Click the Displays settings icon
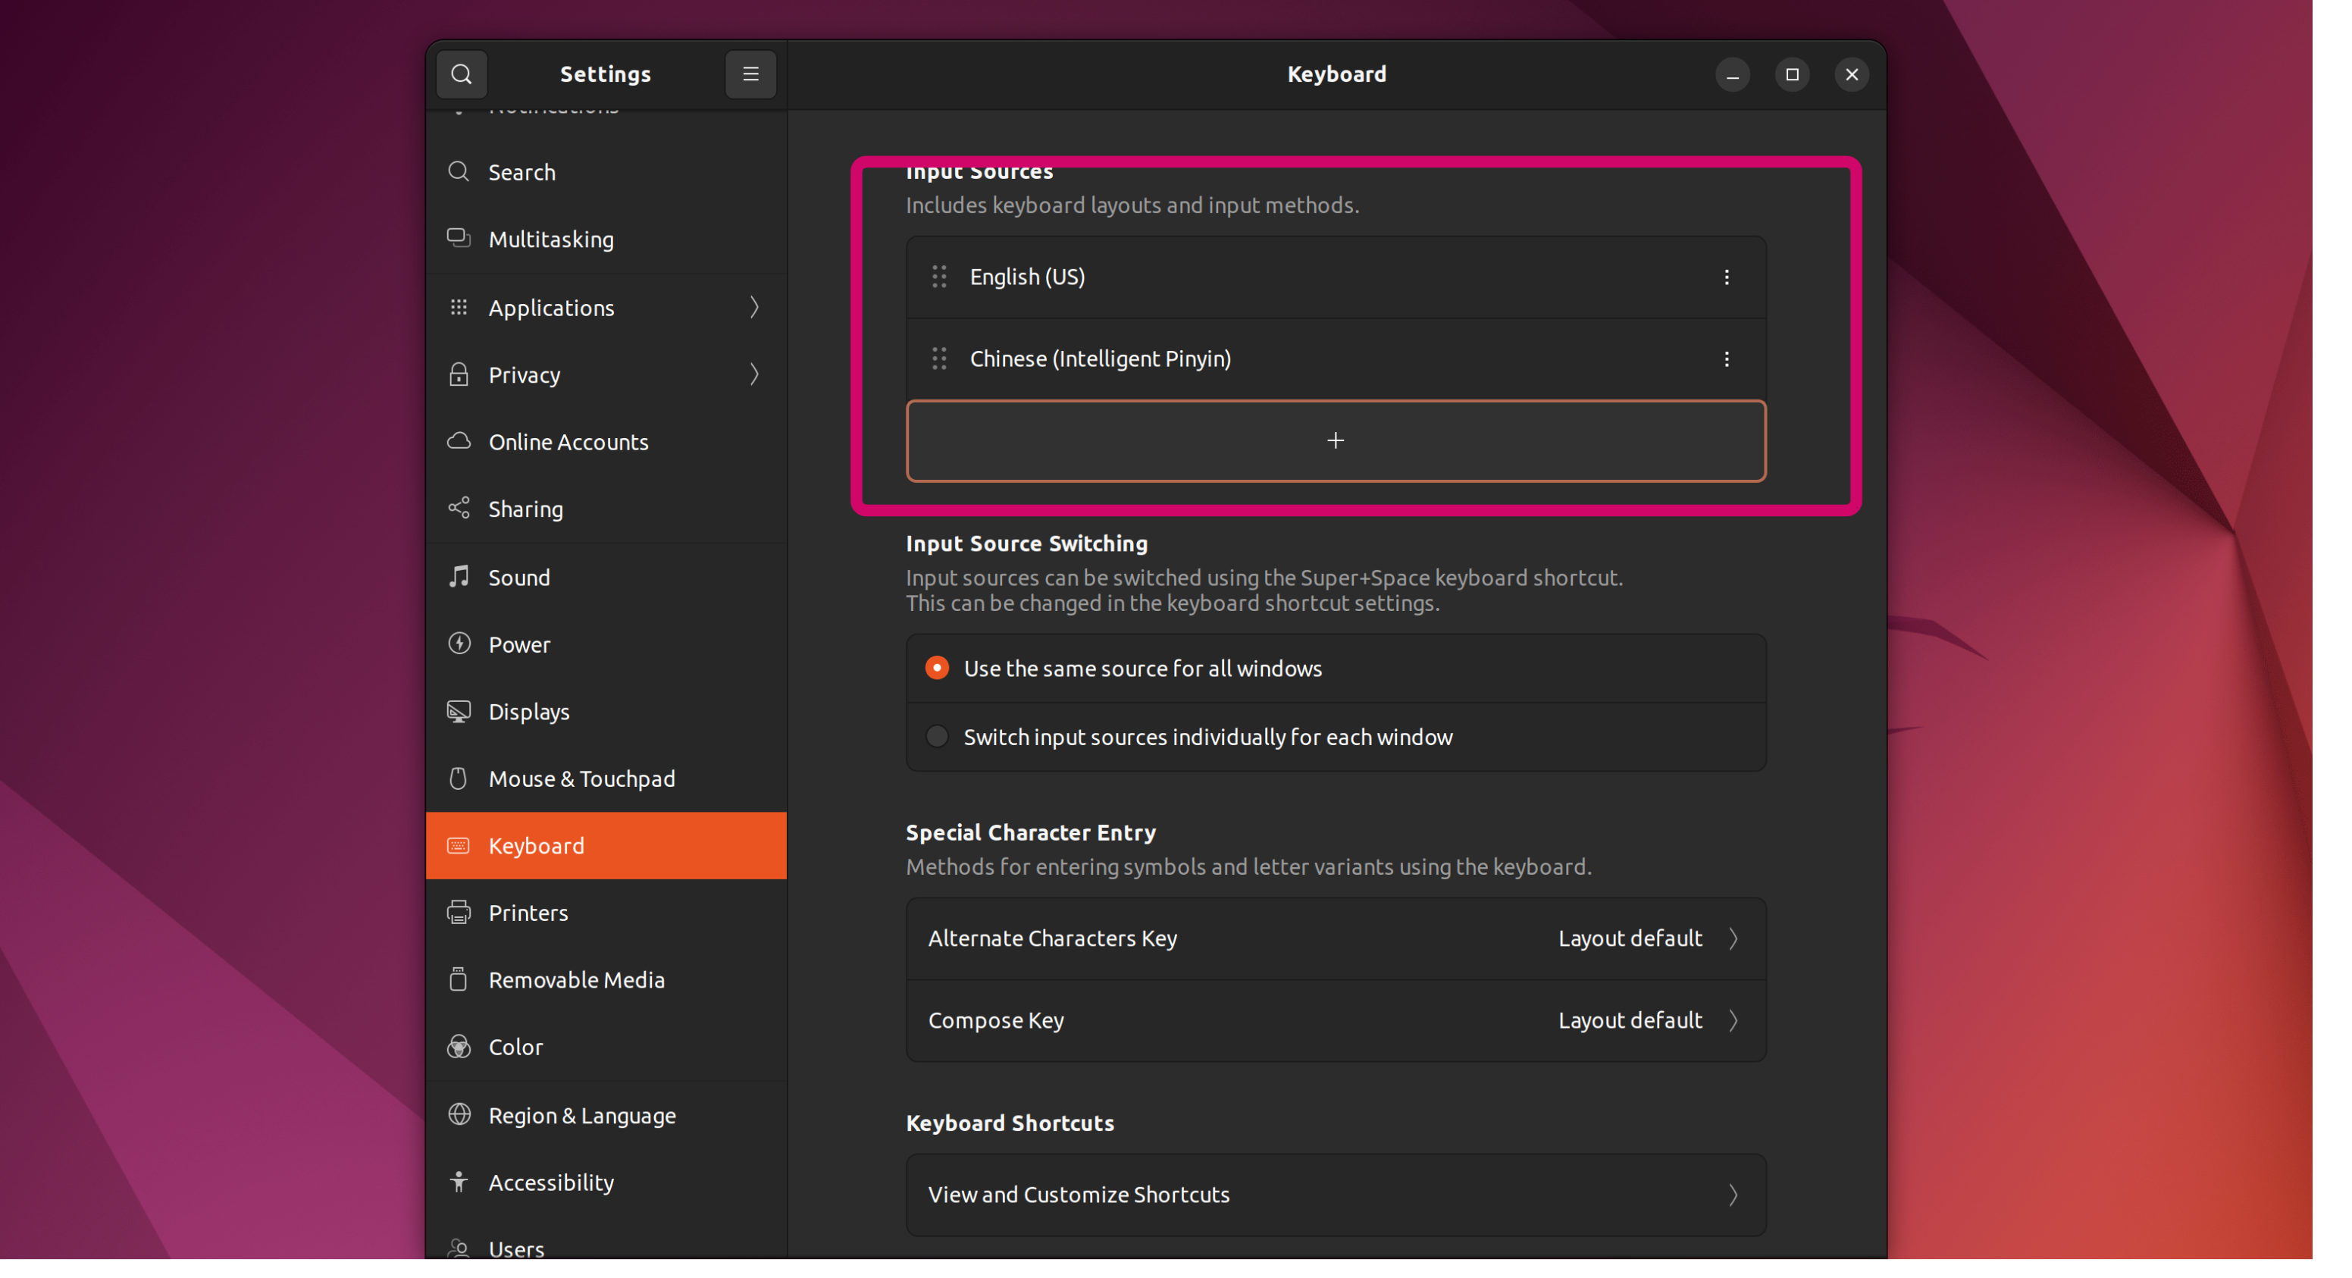This screenshot has width=2352, height=1278. [x=456, y=709]
